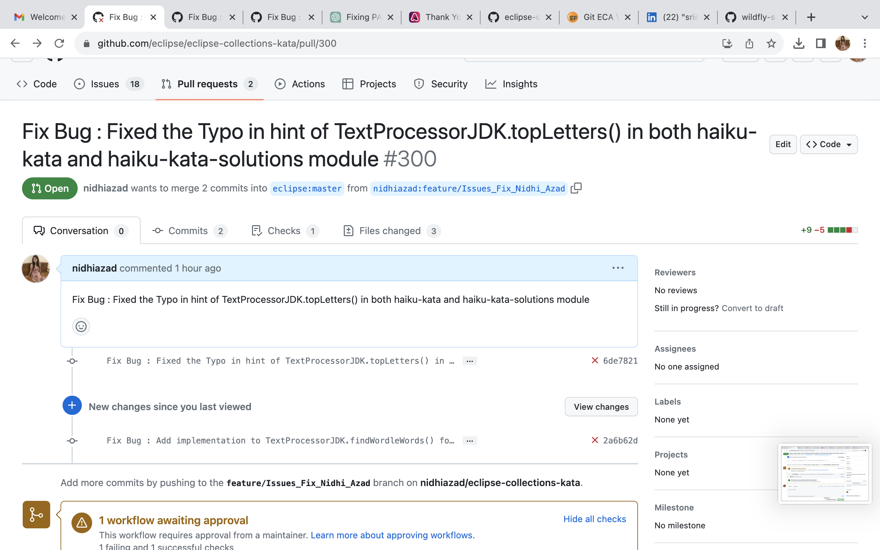880x550 pixels.
Task: Go forward with the browser forward arrow
Action: pyautogui.click(x=37, y=43)
